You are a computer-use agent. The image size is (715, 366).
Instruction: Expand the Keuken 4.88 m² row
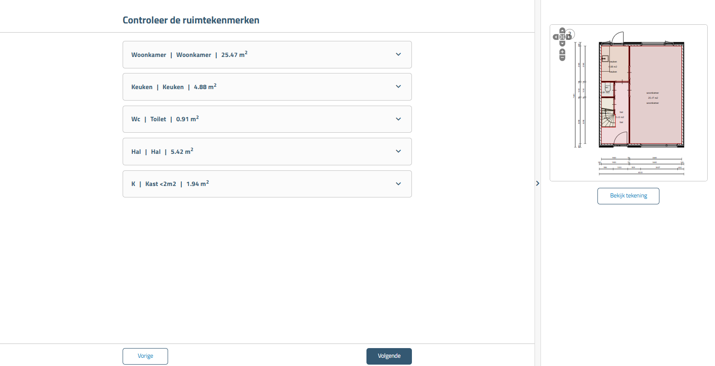398,87
